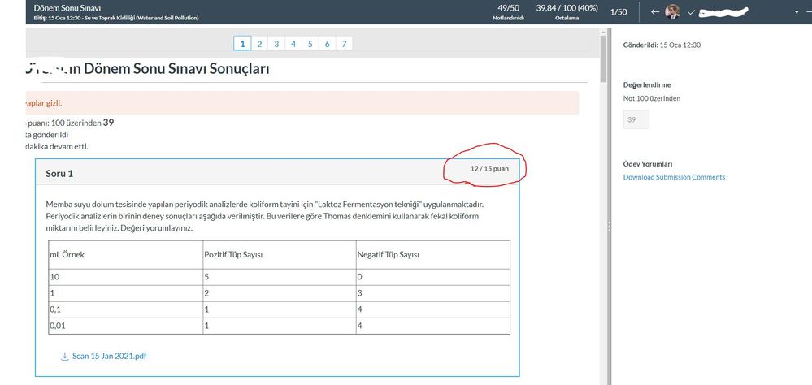Click Download Submission Comments link

[674, 177]
